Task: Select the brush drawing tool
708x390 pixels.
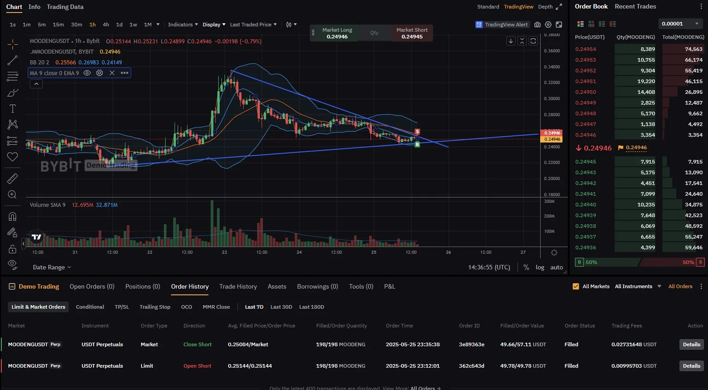Action: [x=12, y=93]
